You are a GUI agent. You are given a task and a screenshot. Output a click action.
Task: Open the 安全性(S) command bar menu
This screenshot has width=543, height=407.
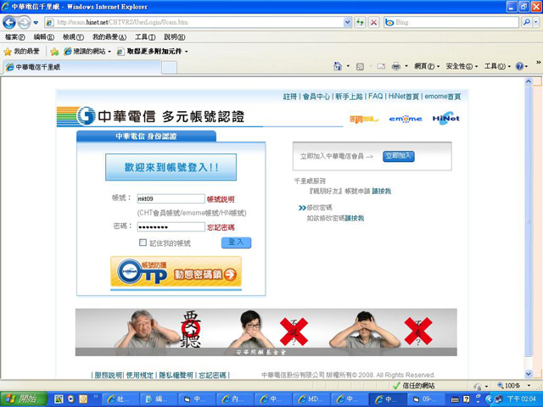462,66
